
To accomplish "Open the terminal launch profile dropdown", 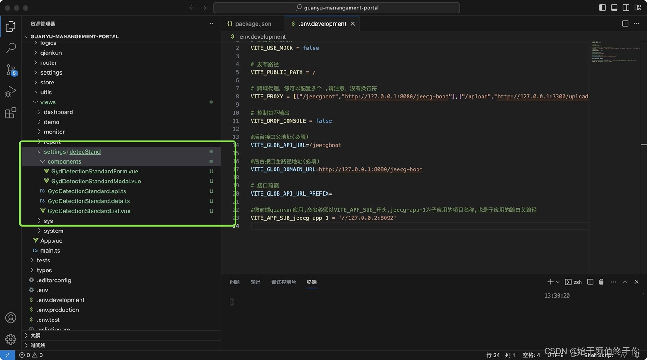I will 558,282.
